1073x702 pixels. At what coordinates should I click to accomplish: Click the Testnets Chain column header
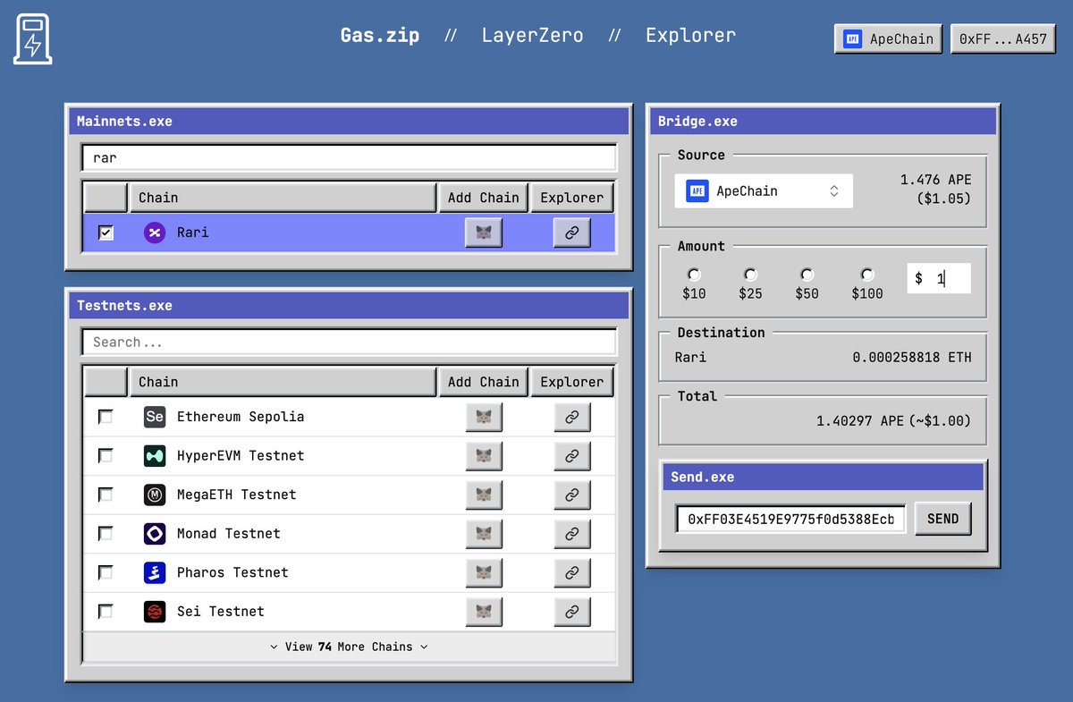click(x=283, y=382)
